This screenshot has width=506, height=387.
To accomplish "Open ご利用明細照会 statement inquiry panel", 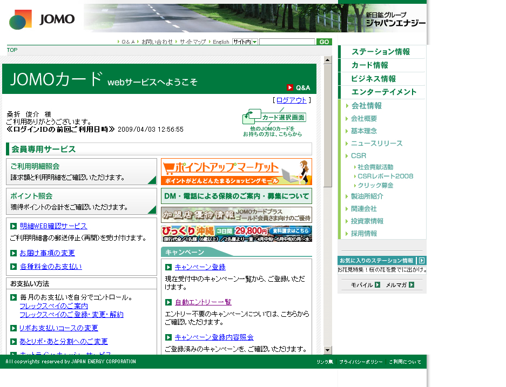I will [81, 172].
